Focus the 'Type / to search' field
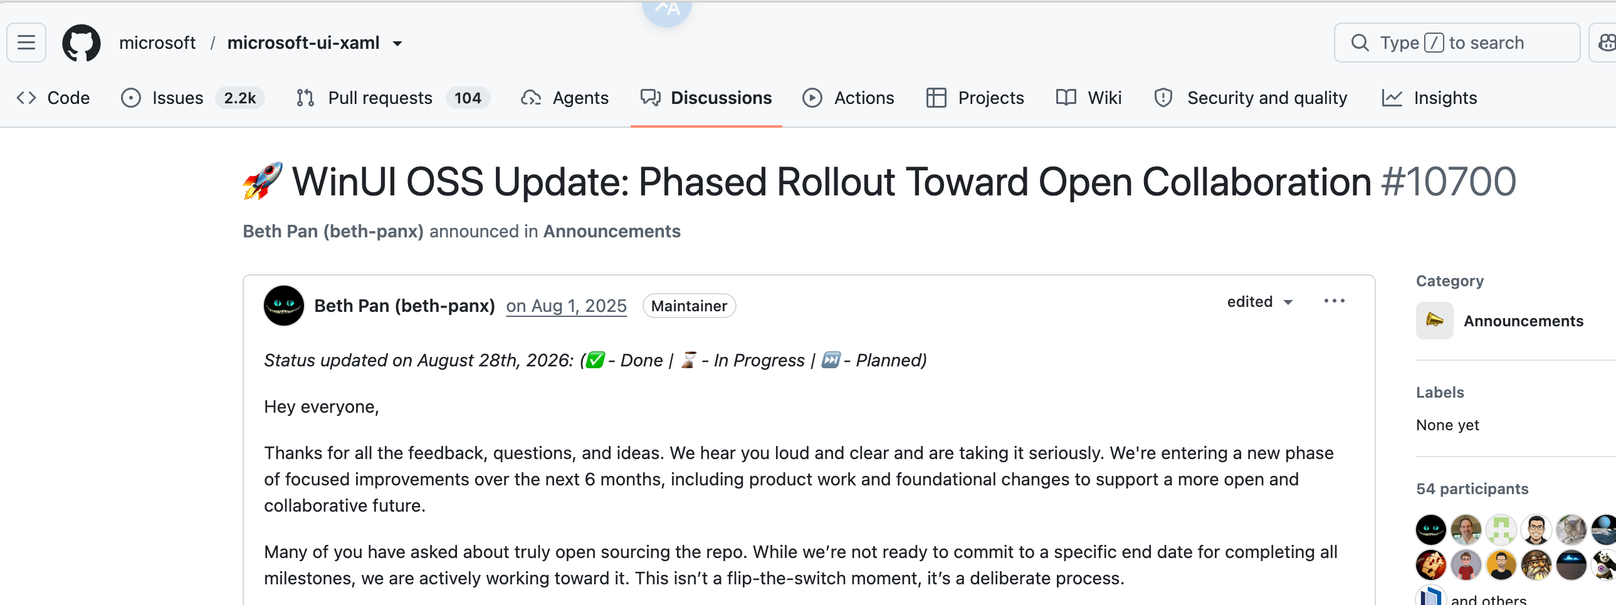Screen dimensions: 1616x605 [x=1457, y=43]
